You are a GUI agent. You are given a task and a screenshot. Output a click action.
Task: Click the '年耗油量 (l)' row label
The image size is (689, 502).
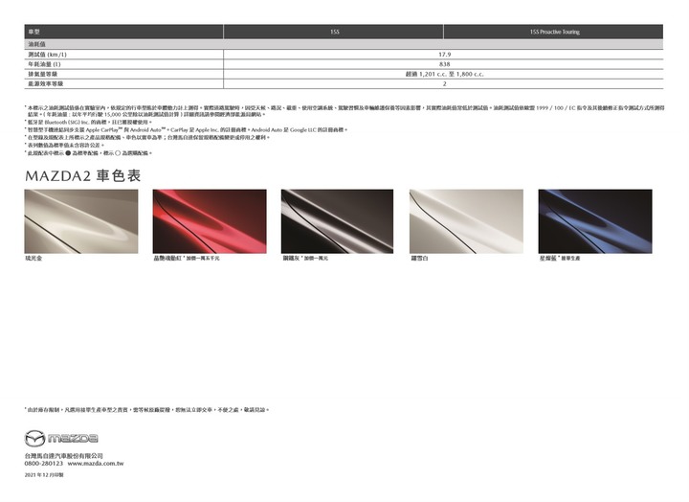click(44, 64)
